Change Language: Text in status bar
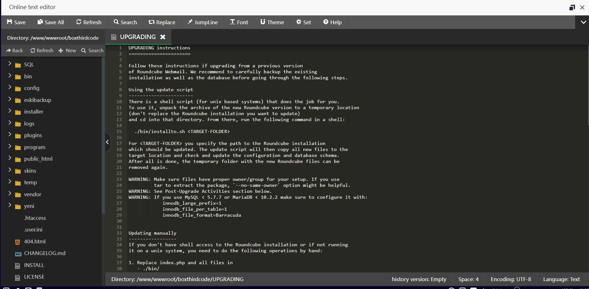The height and width of the screenshot is (289, 589). (561, 279)
